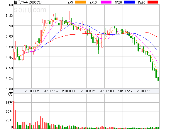This screenshot has width=176, height=129.
Task: Select the 20180517 date marker
Action: [x=125, y=91]
